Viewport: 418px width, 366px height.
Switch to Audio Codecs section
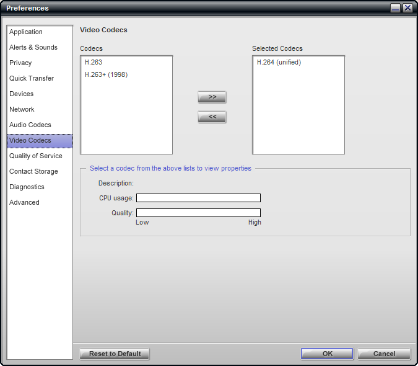tap(30, 125)
